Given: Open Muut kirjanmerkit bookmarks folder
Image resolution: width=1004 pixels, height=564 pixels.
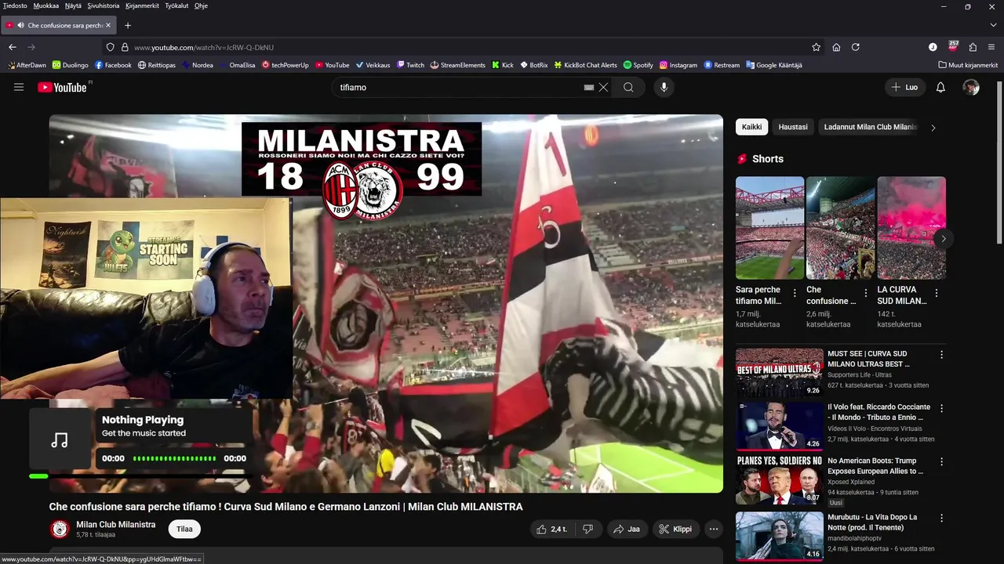Looking at the screenshot, I should pos(968,65).
